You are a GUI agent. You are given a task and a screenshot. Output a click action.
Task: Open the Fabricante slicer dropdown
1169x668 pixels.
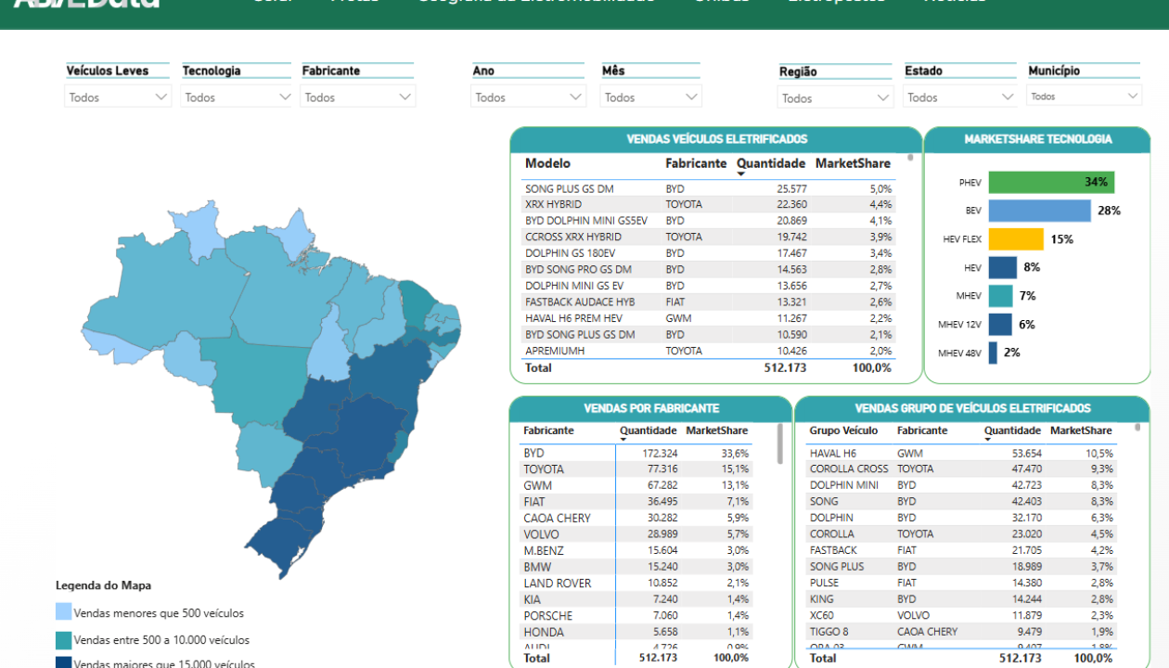pos(405,96)
